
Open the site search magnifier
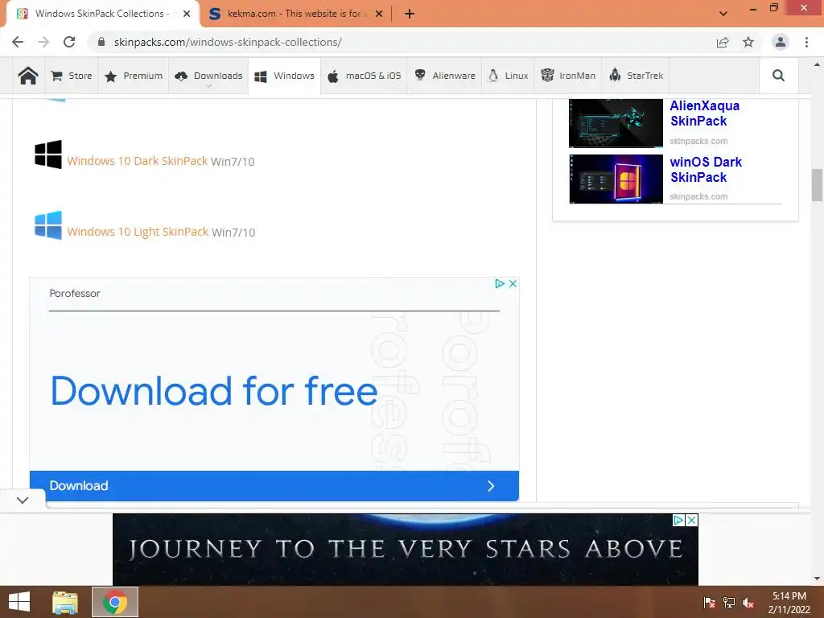pyautogui.click(x=778, y=76)
